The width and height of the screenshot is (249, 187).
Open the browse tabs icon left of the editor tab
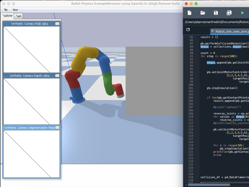pyautogui.click(x=188, y=30)
